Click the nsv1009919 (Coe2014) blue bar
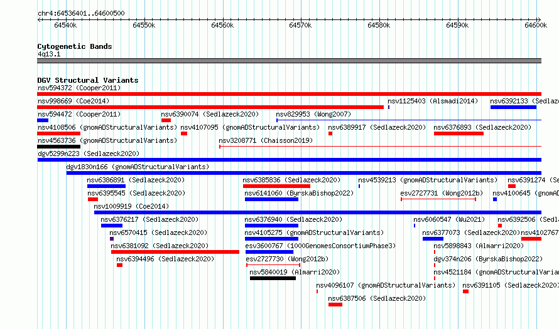 [x=318, y=212]
